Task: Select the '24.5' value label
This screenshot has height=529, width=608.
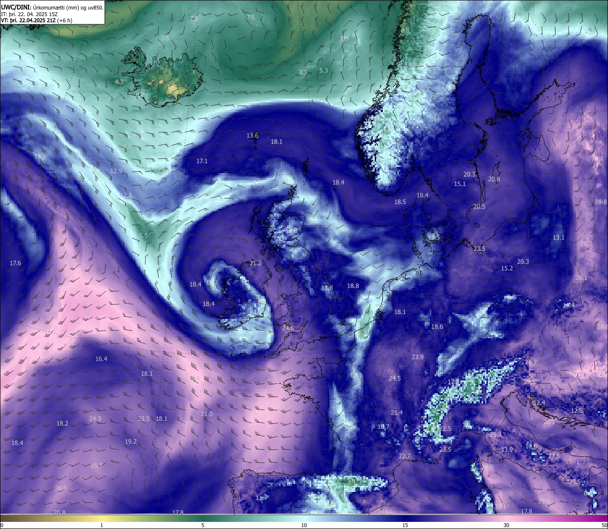Action: pos(395,379)
